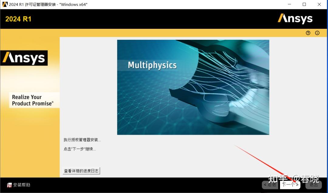Select the Ansys logo in the left sidebar
The width and height of the screenshot is (328, 193).
coord(24,58)
